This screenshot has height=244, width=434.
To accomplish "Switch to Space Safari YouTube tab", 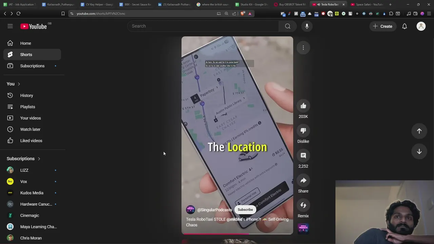I will click(367, 4).
